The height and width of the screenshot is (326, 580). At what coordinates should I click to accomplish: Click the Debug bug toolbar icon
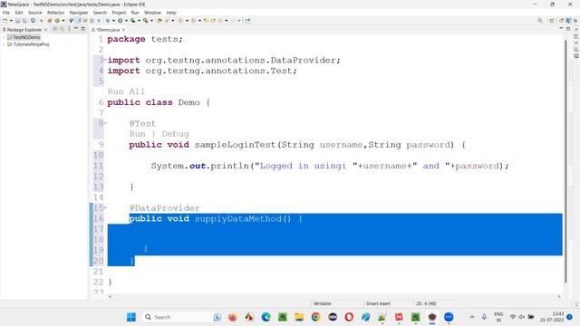(108, 21)
